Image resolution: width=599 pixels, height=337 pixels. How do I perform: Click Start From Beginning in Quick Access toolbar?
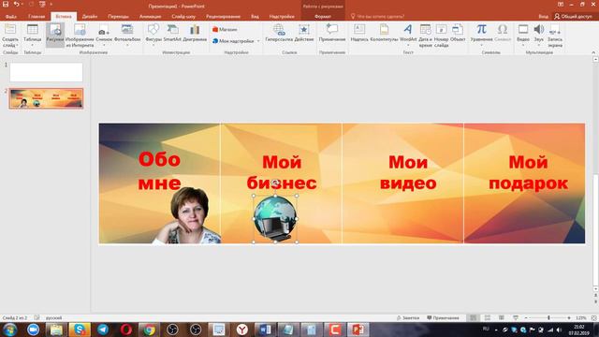tap(42, 4)
